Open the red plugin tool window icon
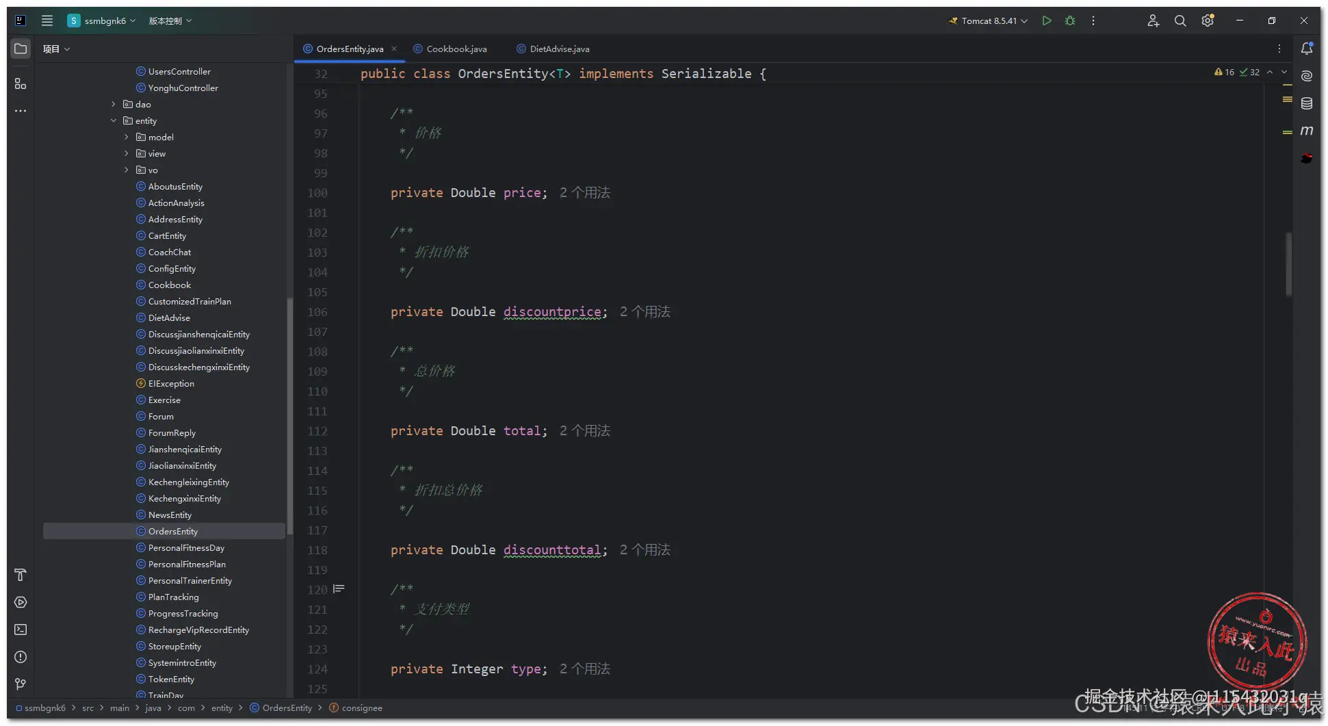 point(1307,158)
